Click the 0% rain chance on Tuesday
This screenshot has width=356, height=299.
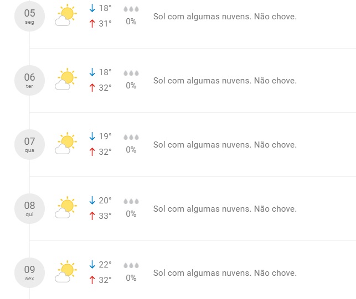point(131,86)
